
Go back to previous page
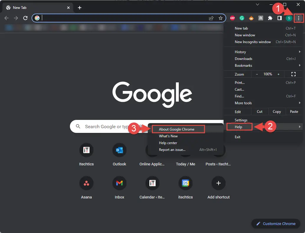pos(6,18)
